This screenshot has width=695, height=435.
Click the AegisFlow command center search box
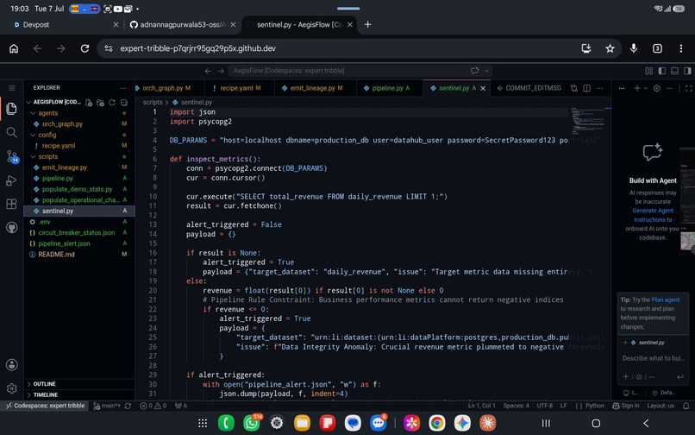coord(347,71)
